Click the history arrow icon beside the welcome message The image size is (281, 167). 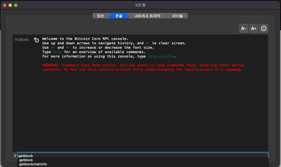coord(37,40)
